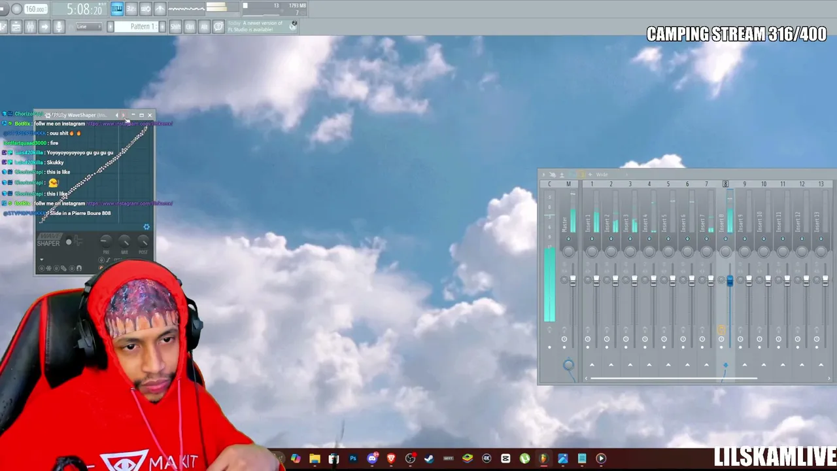Click the arrow left of Pattern 1
The height and width of the screenshot is (471, 837).
pyautogui.click(x=111, y=27)
